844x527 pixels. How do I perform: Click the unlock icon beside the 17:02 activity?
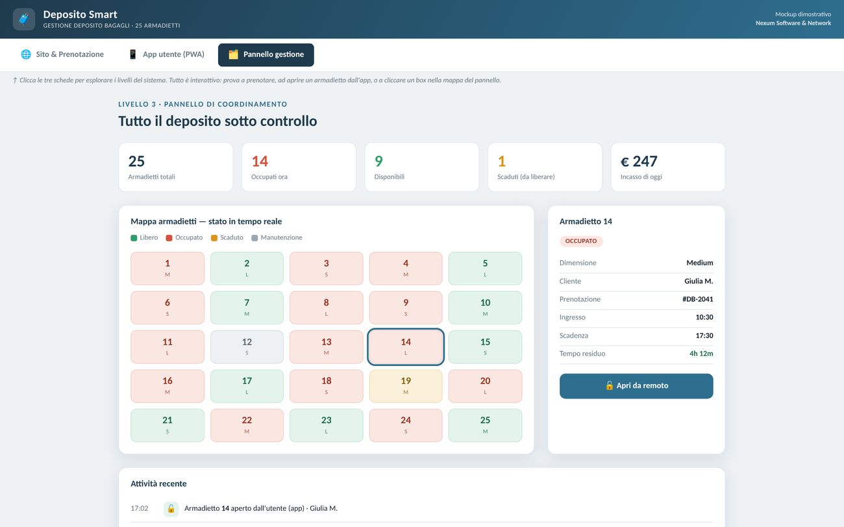(171, 509)
